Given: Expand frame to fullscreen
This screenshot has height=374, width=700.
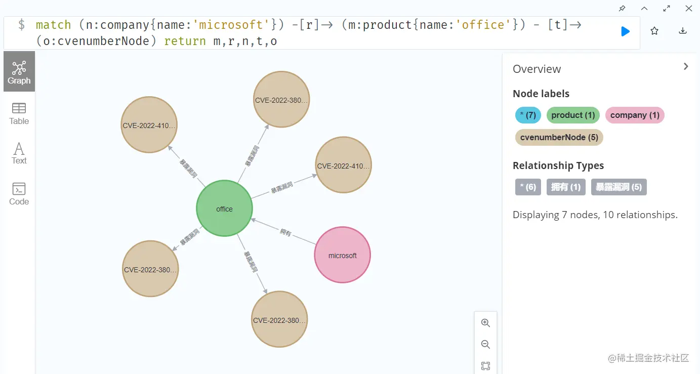Looking at the screenshot, I should pos(667,9).
